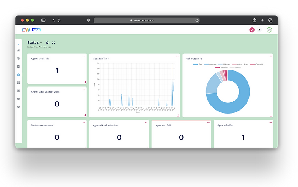The height and width of the screenshot is (187, 298).
Task: Click the privacy shield icon in Safari
Action: (89, 20)
